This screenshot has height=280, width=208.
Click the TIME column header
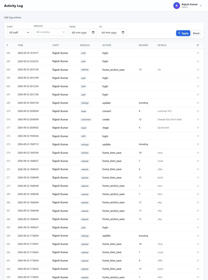click(x=21, y=45)
